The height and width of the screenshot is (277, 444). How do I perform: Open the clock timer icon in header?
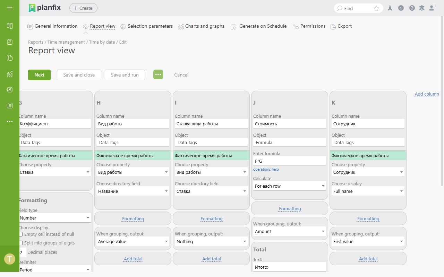tap(401, 8)
